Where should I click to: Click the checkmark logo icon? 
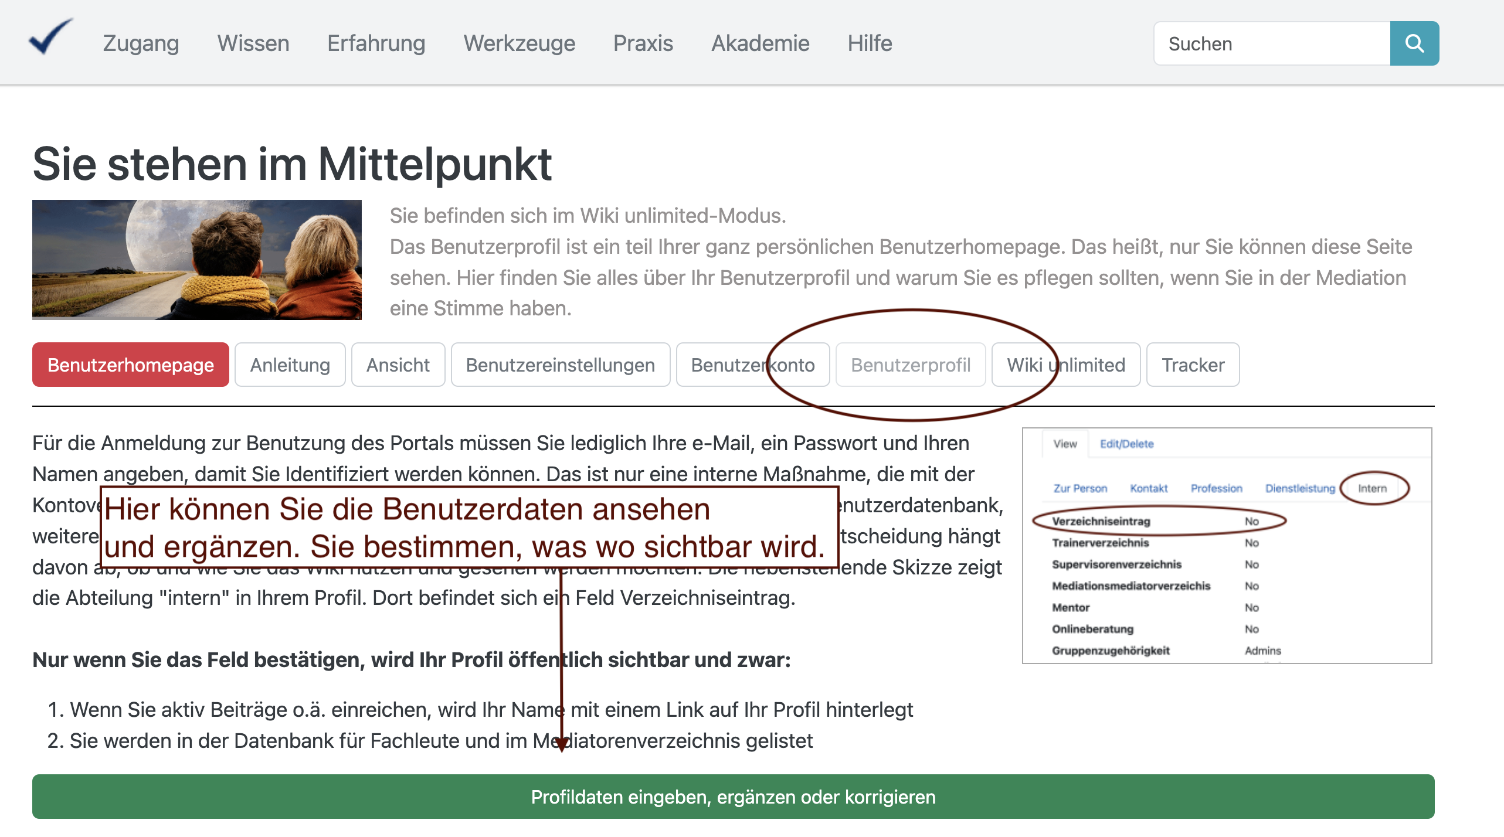click(50, 38)
